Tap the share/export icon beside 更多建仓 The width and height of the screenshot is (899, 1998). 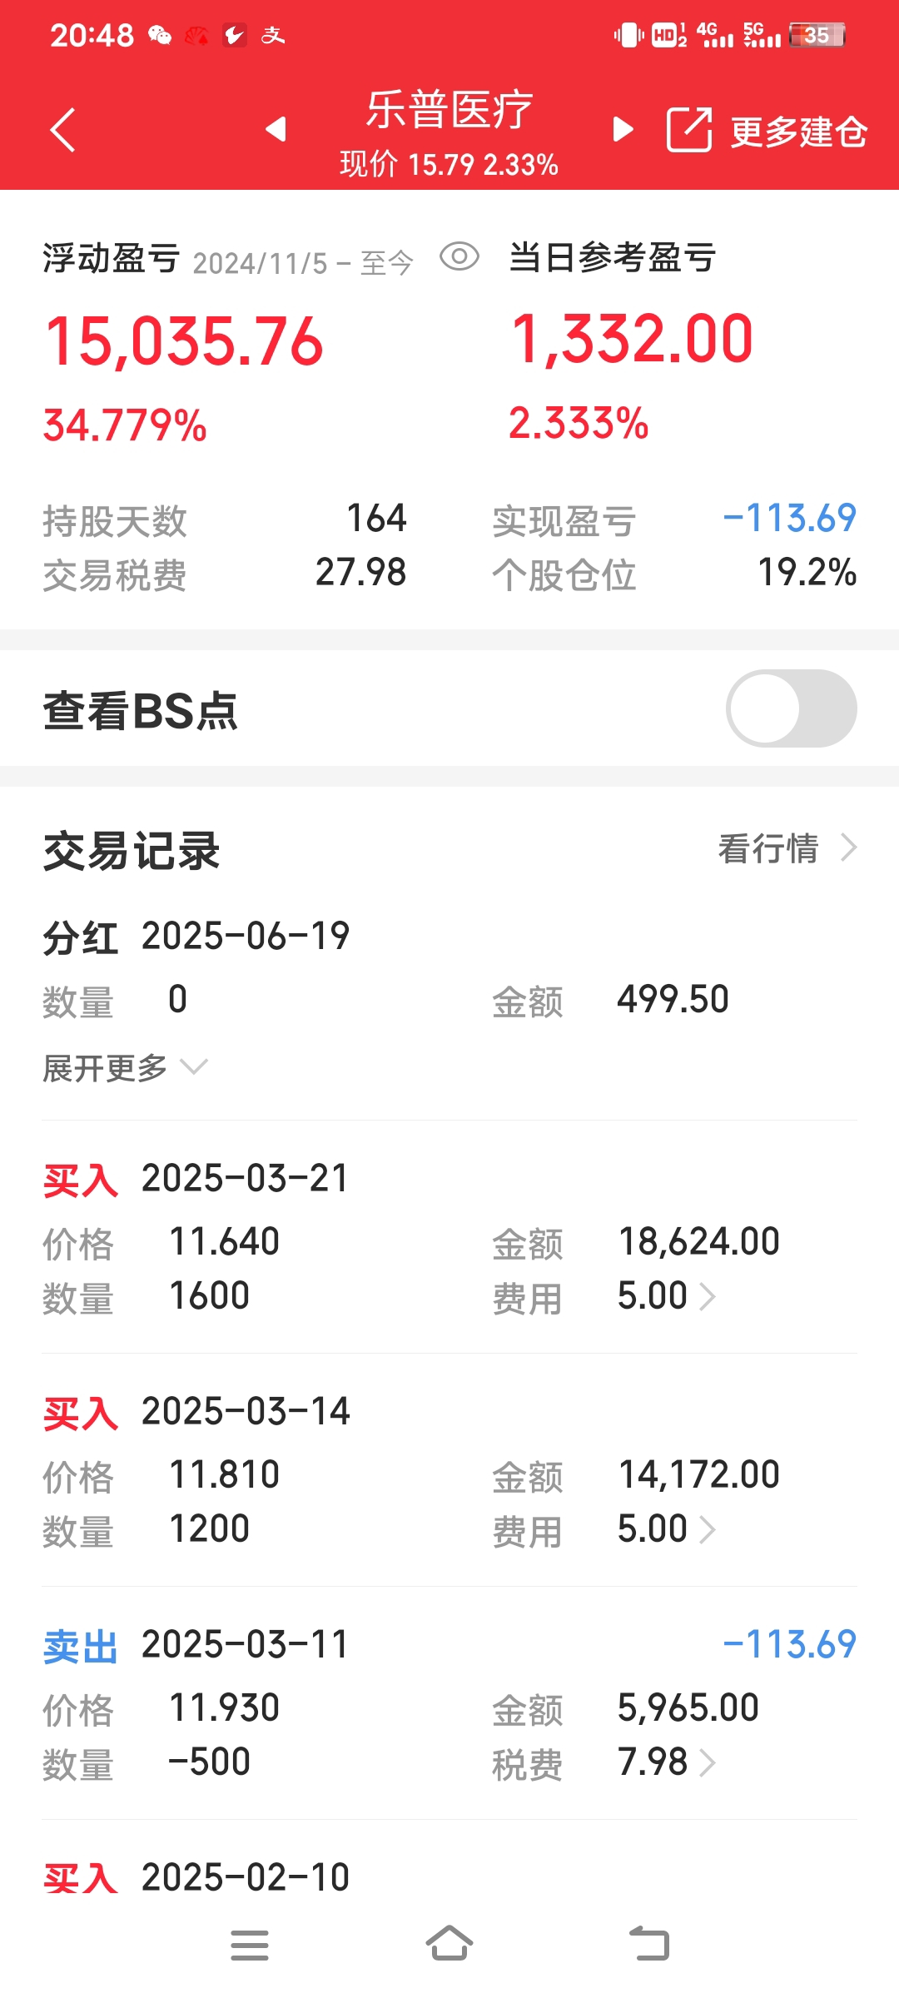(689, 130)
